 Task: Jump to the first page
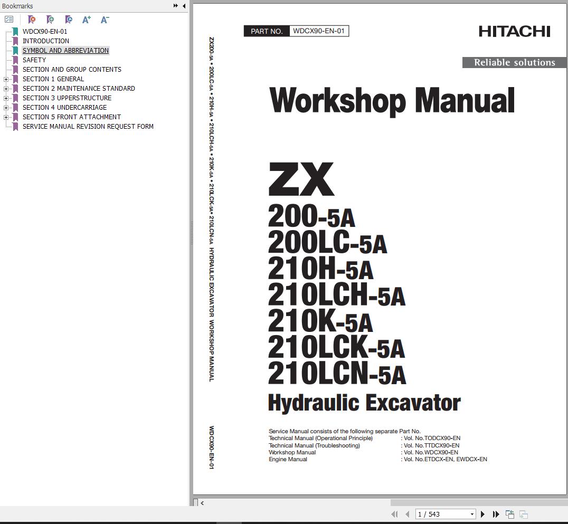[394, 514]
